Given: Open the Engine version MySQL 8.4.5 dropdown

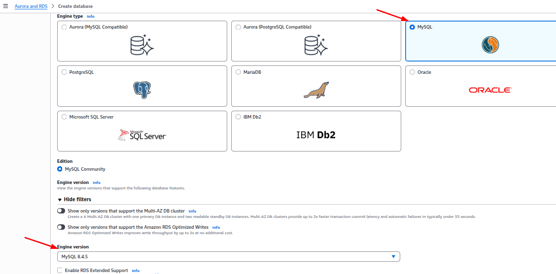Looking at the screenshot, I should (228, 256).
